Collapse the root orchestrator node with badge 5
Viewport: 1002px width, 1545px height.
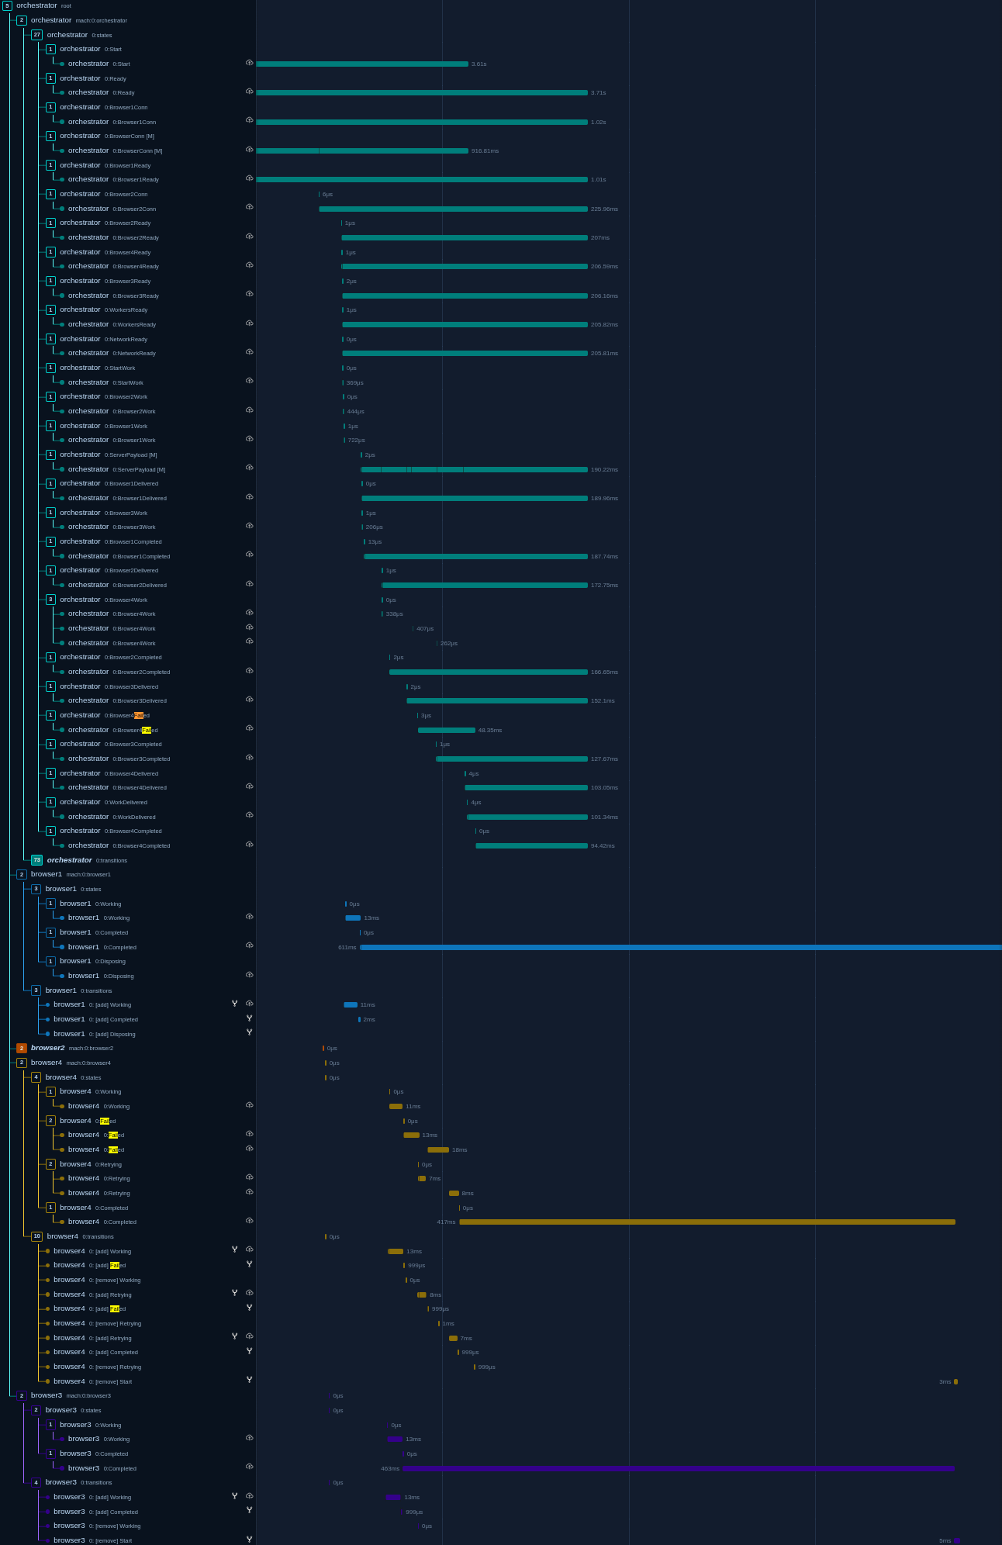tap(7, 6)
